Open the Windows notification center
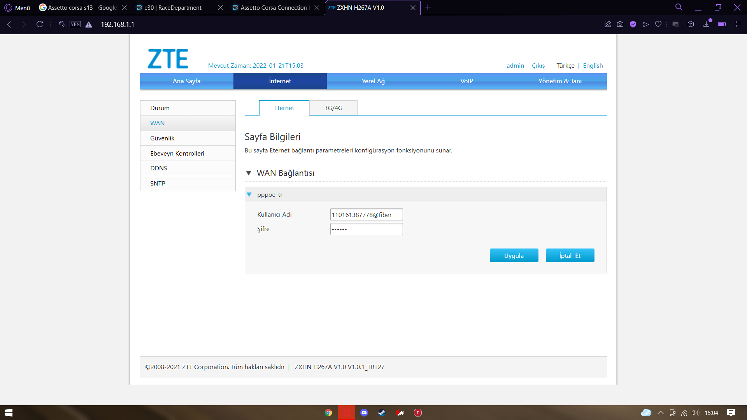This screenshot has width=747, height=420. click(731, 413)
